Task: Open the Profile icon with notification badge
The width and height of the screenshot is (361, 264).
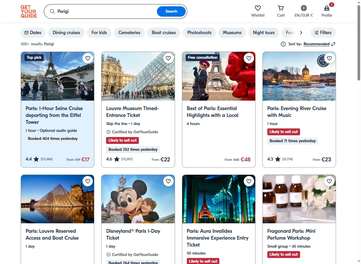Action: (x=327, y=8)
